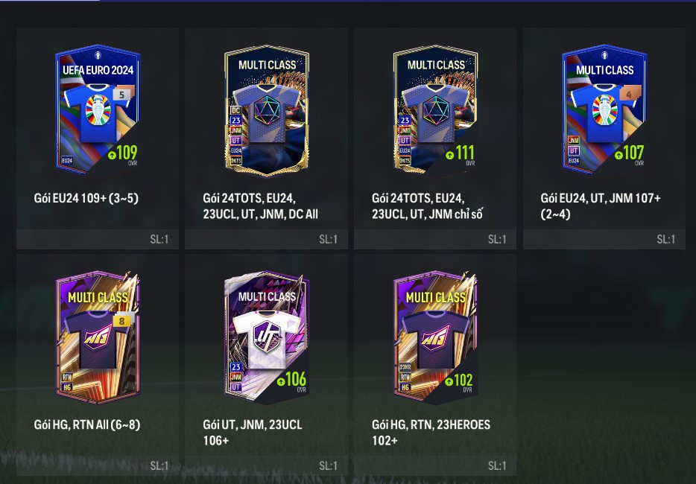Select the white UT shirt 106 OVR pack
Viewport: 696px width, 484px height.
[x=266, y=337]
